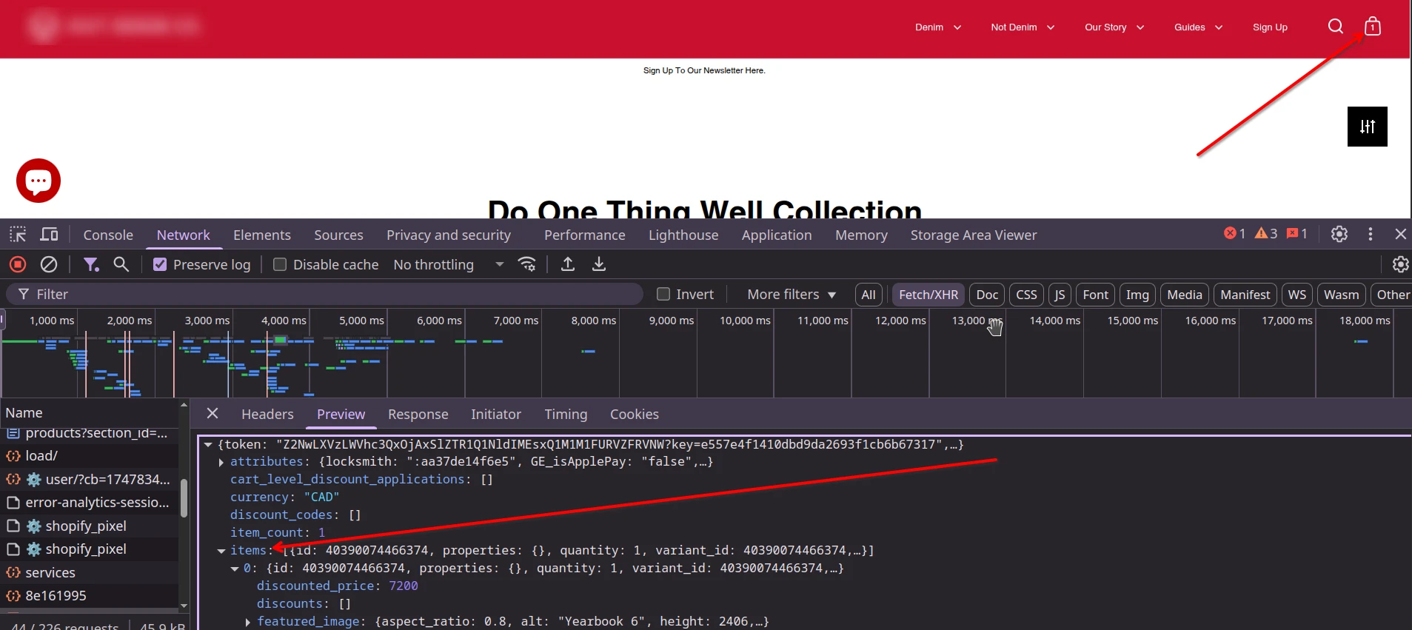Enable the Disable cache checkbox
Screen dimensions: 1412x630
pyautogui.click(x=280, y=264)
